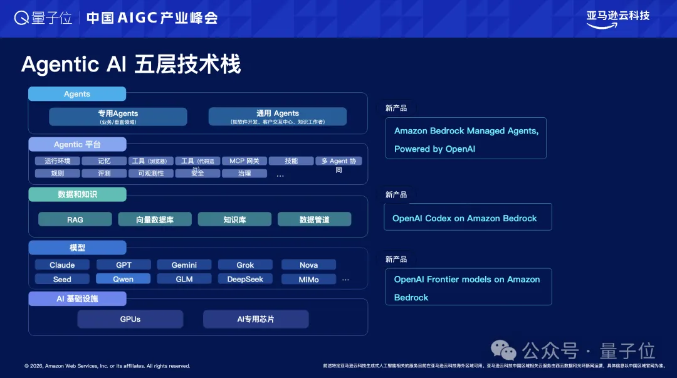The width and height of the screenshot is (677, 378).
Task: Select the GLM model chip
Action: 184,279
